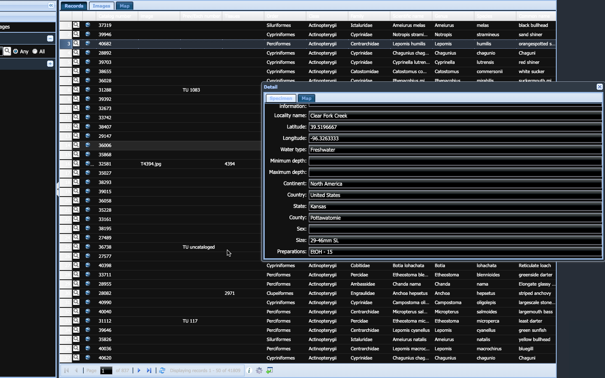Click the Preparations field showing EtOH - 15
605x378 pixels.
(455, 252)
